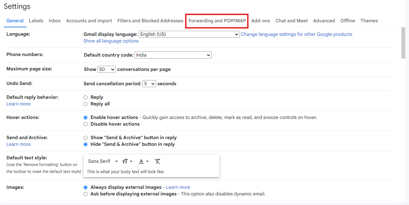Image resolution: width=409 pixels, height=205 pixels.
Task: Select Ask before displaying external images
Action: [85, 194]
